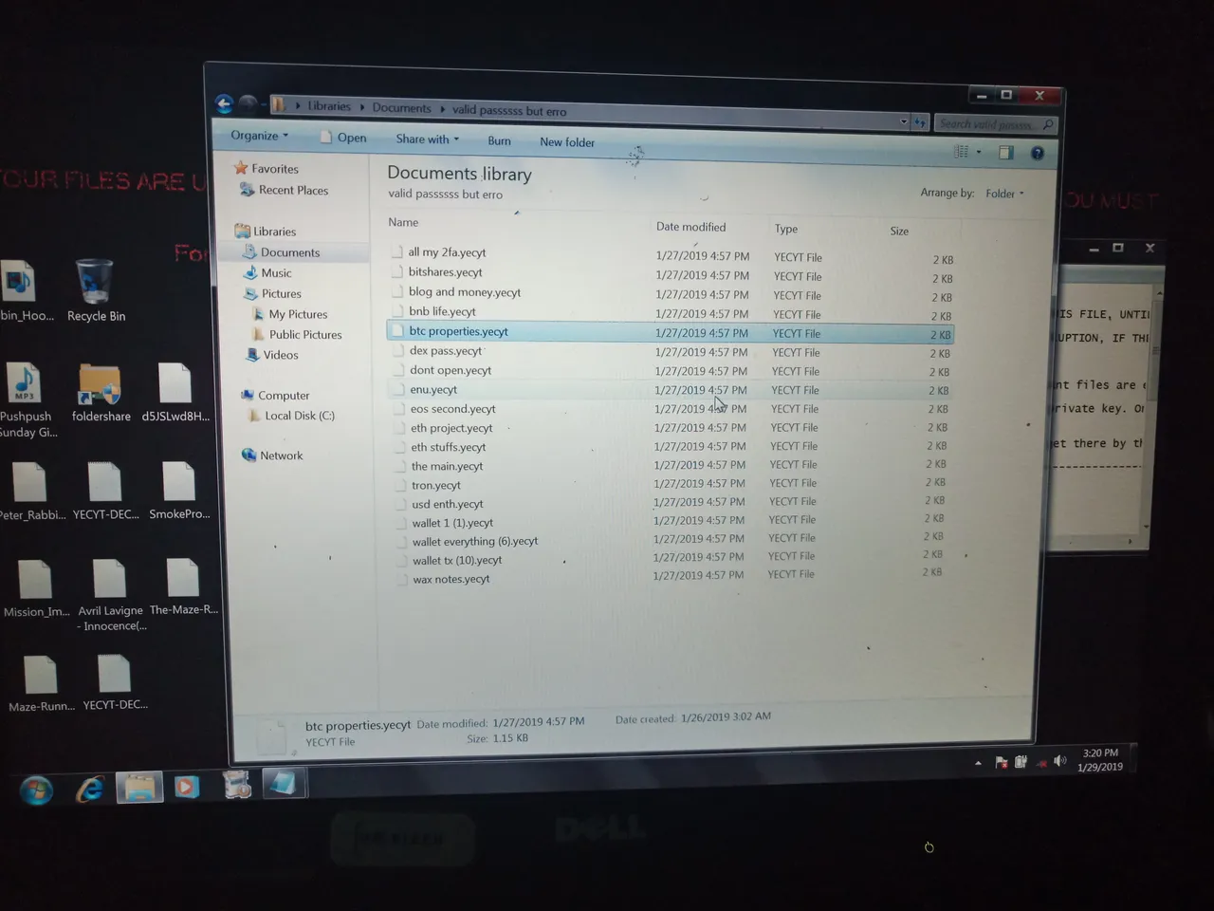Select Documents in navigation pane

pyautogui.click(x=282, y=252)
